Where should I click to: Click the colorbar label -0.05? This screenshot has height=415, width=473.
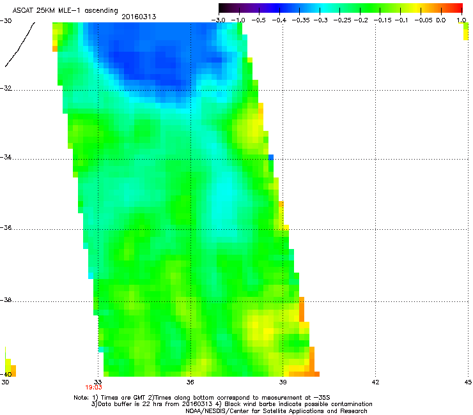tap(423, 20)
